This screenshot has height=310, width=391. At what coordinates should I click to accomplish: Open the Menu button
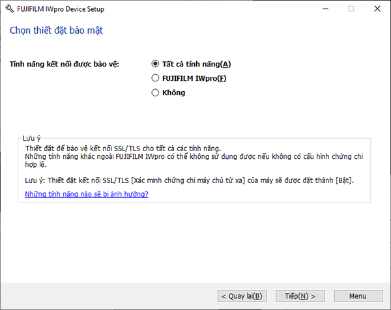(x=358, y=296)
